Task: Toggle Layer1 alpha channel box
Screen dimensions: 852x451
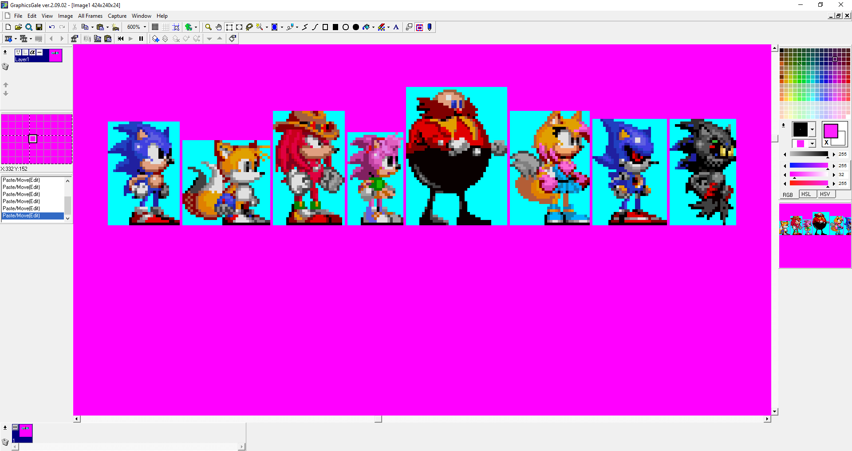Action: click(32, 52)
